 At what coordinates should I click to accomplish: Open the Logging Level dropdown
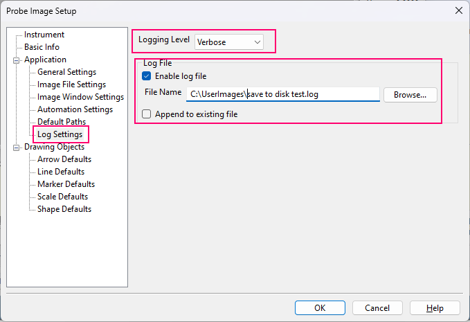point(229,42)
